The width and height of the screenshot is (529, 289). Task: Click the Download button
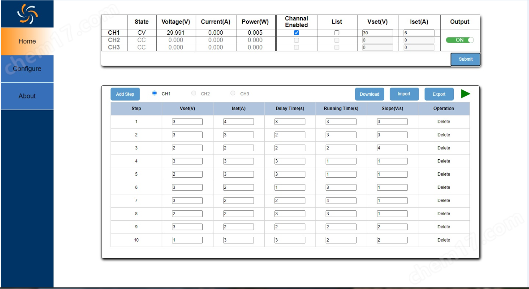coord(369,94)
